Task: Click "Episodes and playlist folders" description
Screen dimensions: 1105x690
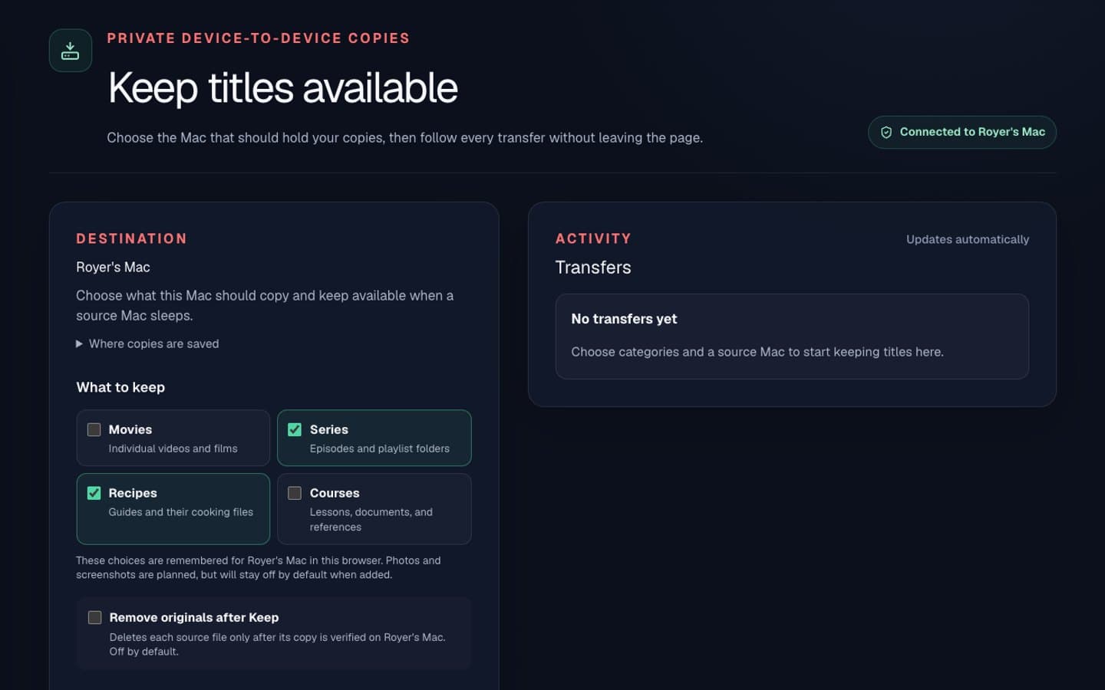Action: [x=380, y=449]
